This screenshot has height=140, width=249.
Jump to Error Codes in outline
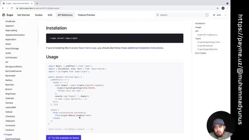(201, 53)
